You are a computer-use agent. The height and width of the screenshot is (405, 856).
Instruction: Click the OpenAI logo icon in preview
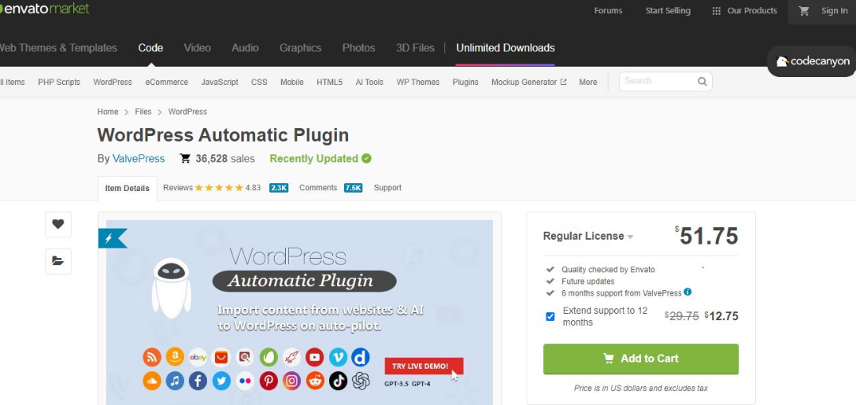click(361, 381)
